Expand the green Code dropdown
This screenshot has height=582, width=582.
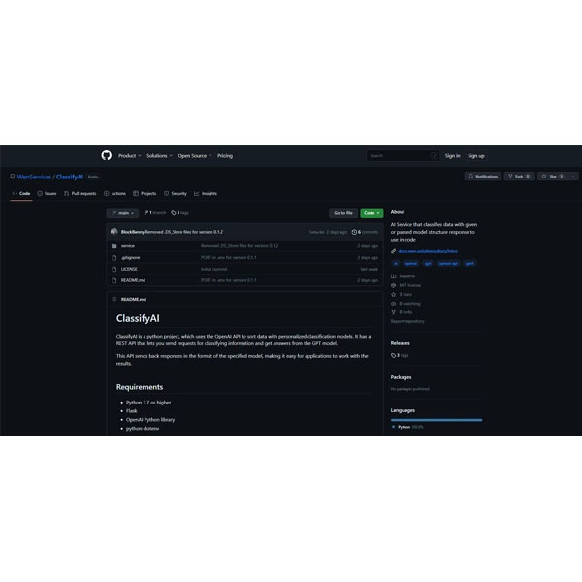coord(372,212)
